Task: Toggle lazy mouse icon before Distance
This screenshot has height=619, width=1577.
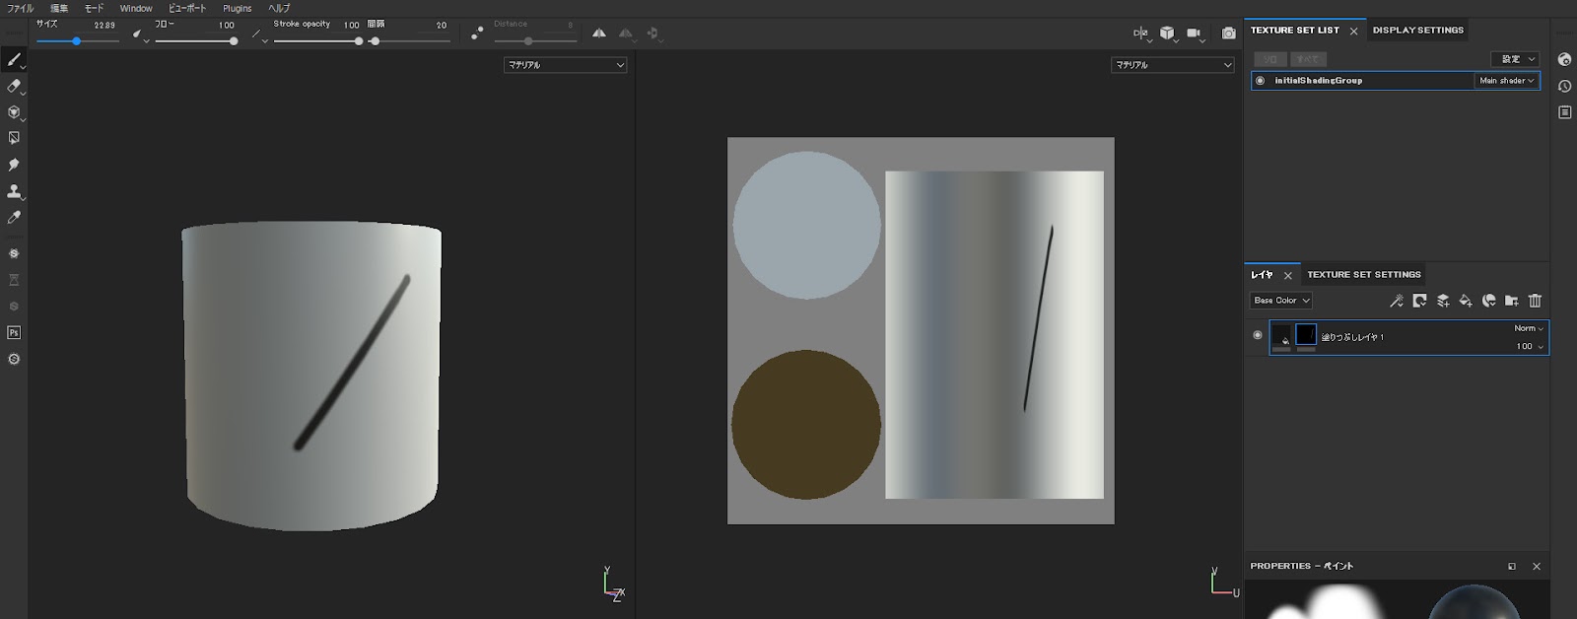Action: [477, 33]
